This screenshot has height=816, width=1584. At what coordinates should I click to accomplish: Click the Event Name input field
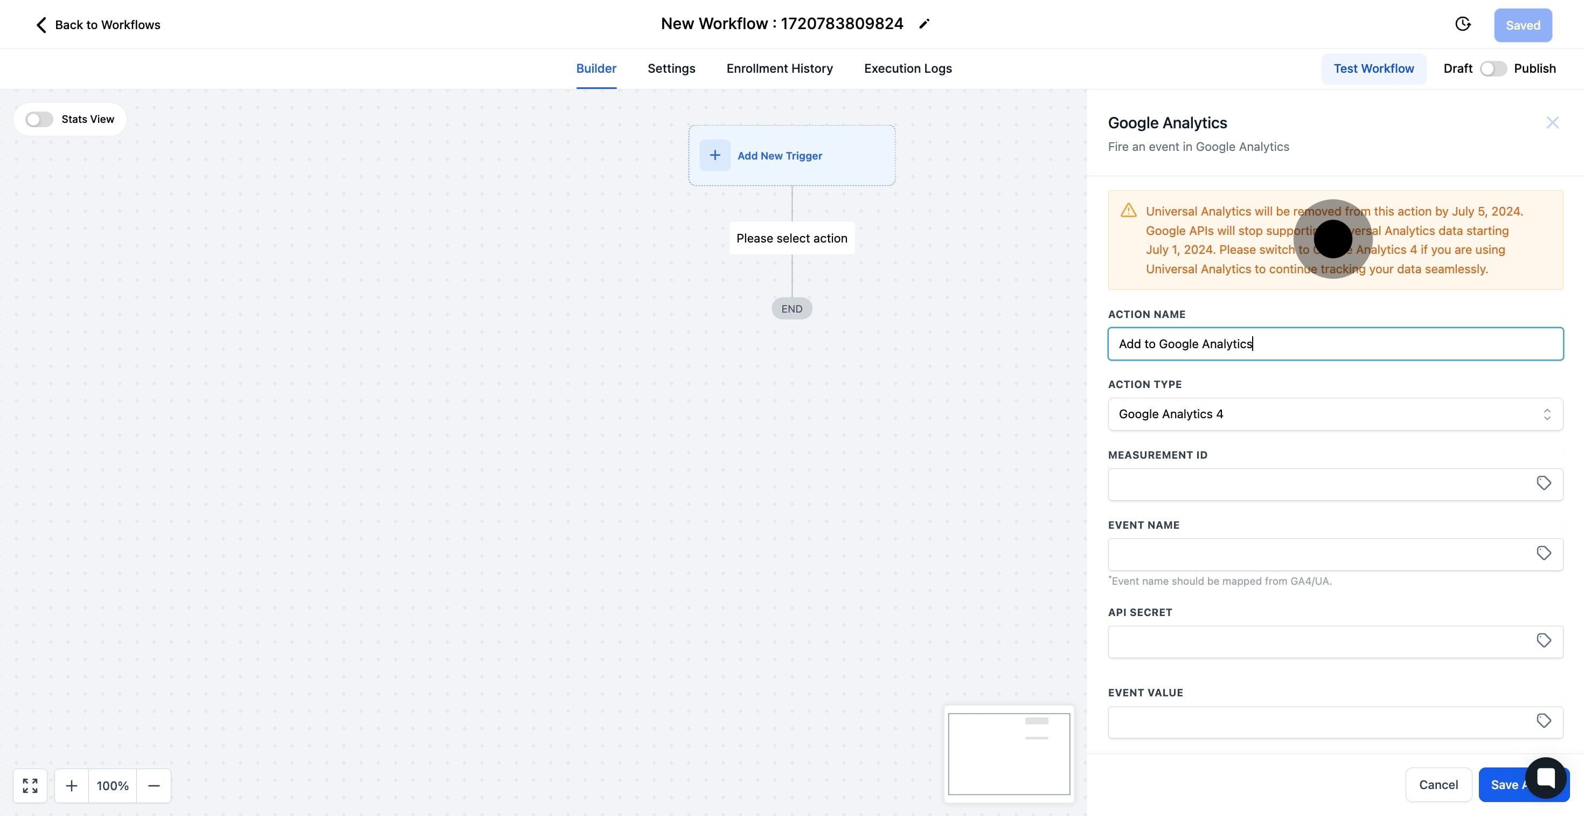pos(1335,555)
